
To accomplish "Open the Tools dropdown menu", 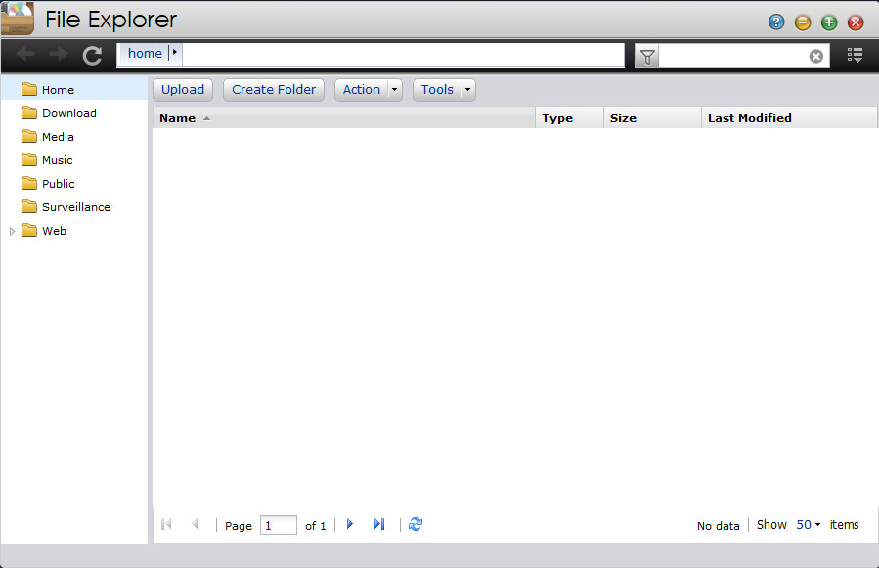I will (x=443, y=90).
